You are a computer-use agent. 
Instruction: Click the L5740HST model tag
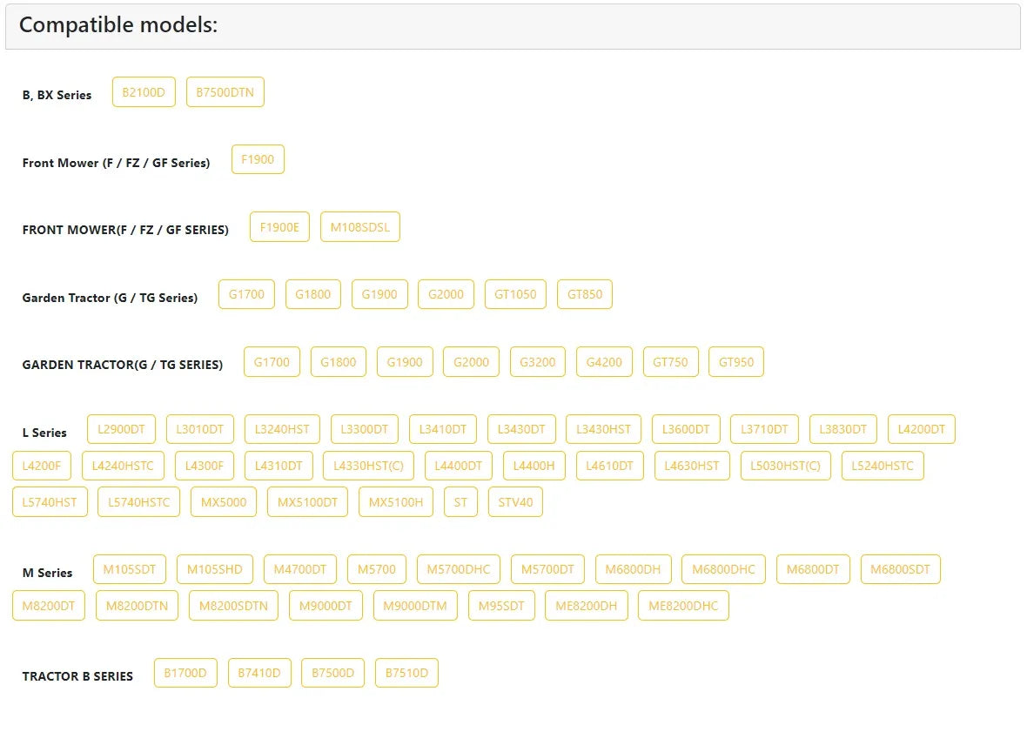point(50,502)
